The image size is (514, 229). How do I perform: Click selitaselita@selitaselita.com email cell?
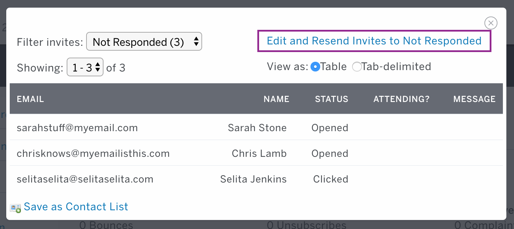(x=85, y=179)
